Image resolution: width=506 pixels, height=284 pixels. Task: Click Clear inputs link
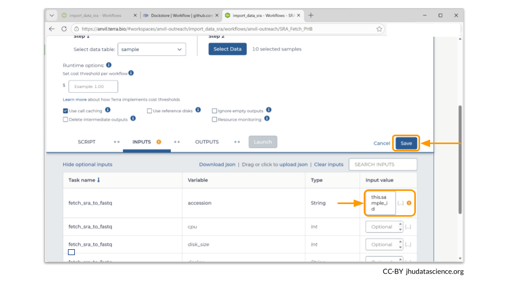point(328,165)
